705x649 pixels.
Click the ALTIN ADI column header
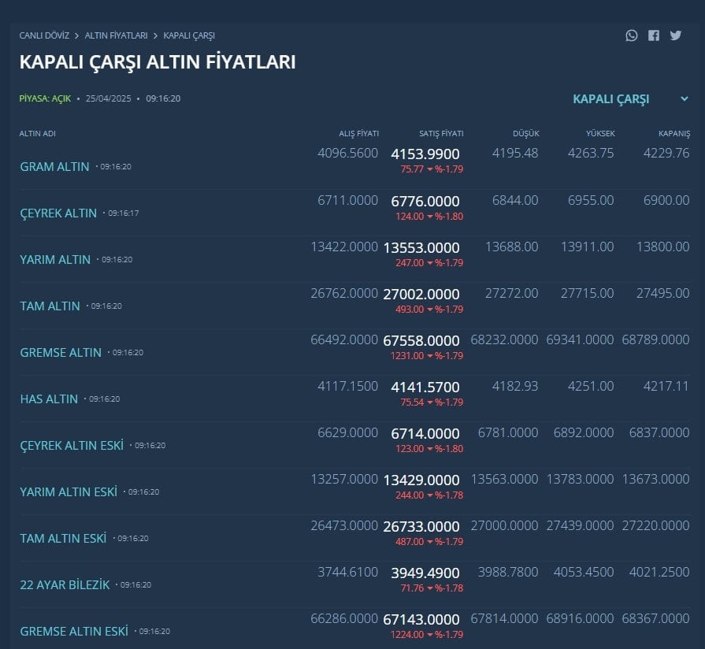(37, 133)
